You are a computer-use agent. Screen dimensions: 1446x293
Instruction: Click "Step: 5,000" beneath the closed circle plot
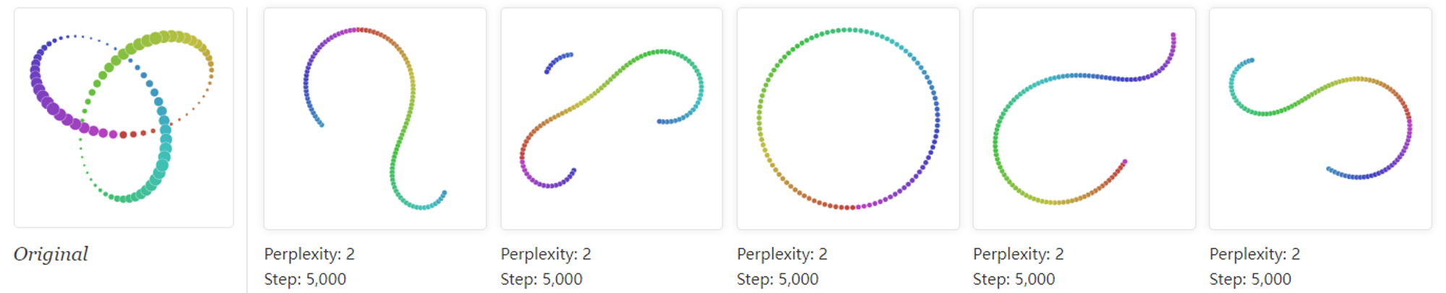pyautogui.click(x=778, y=279)
